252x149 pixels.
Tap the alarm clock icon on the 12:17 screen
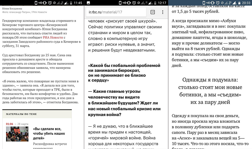click(134, 3)
